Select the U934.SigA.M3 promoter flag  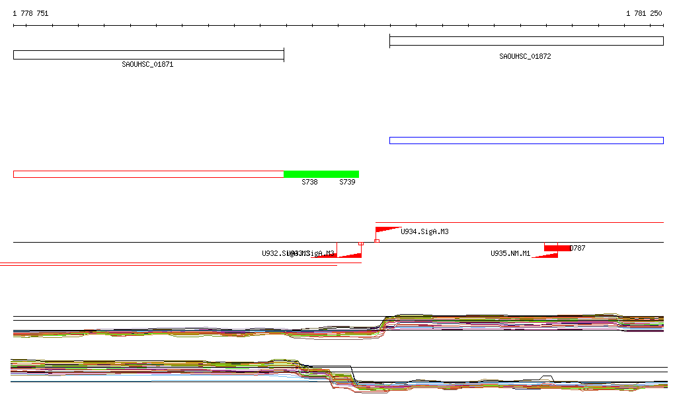point(387,231)
